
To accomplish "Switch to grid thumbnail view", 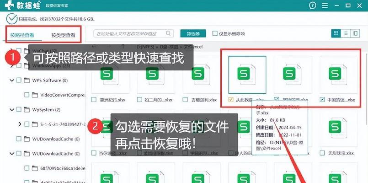I will coord(336,33).
